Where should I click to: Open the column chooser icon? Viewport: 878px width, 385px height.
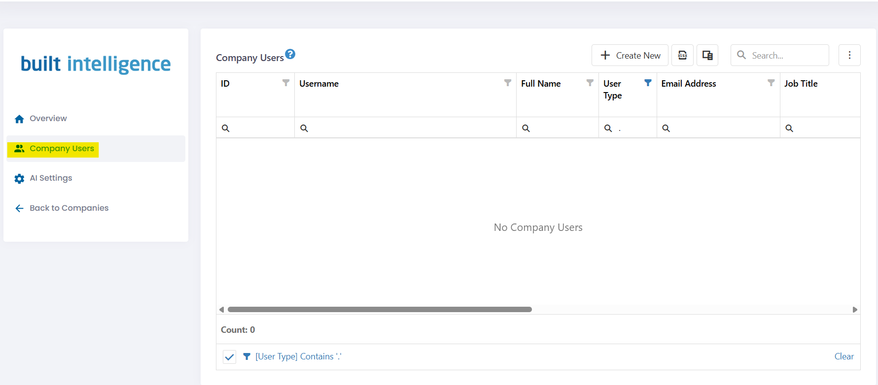[707, 55]
